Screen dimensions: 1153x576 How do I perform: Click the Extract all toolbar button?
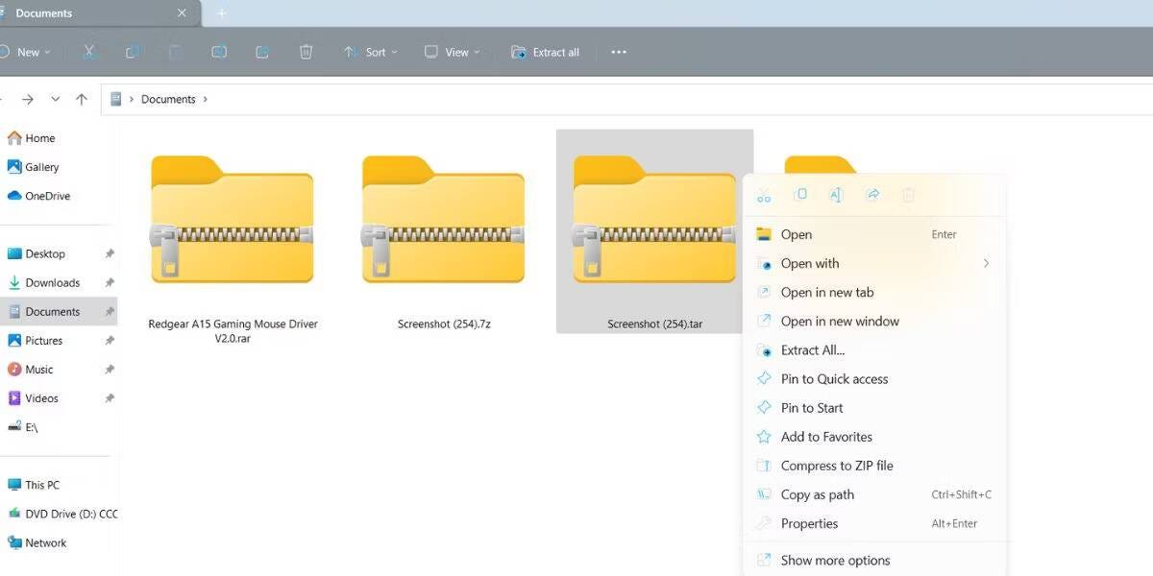pos(545,51)
